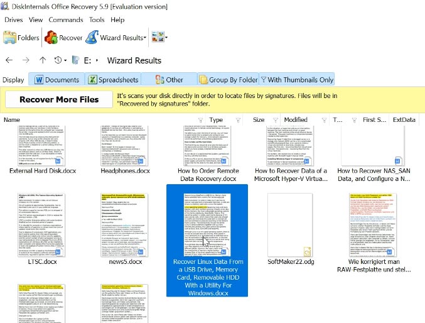Open the Drives menu
The image size is (425, 323).
point(14,20)
